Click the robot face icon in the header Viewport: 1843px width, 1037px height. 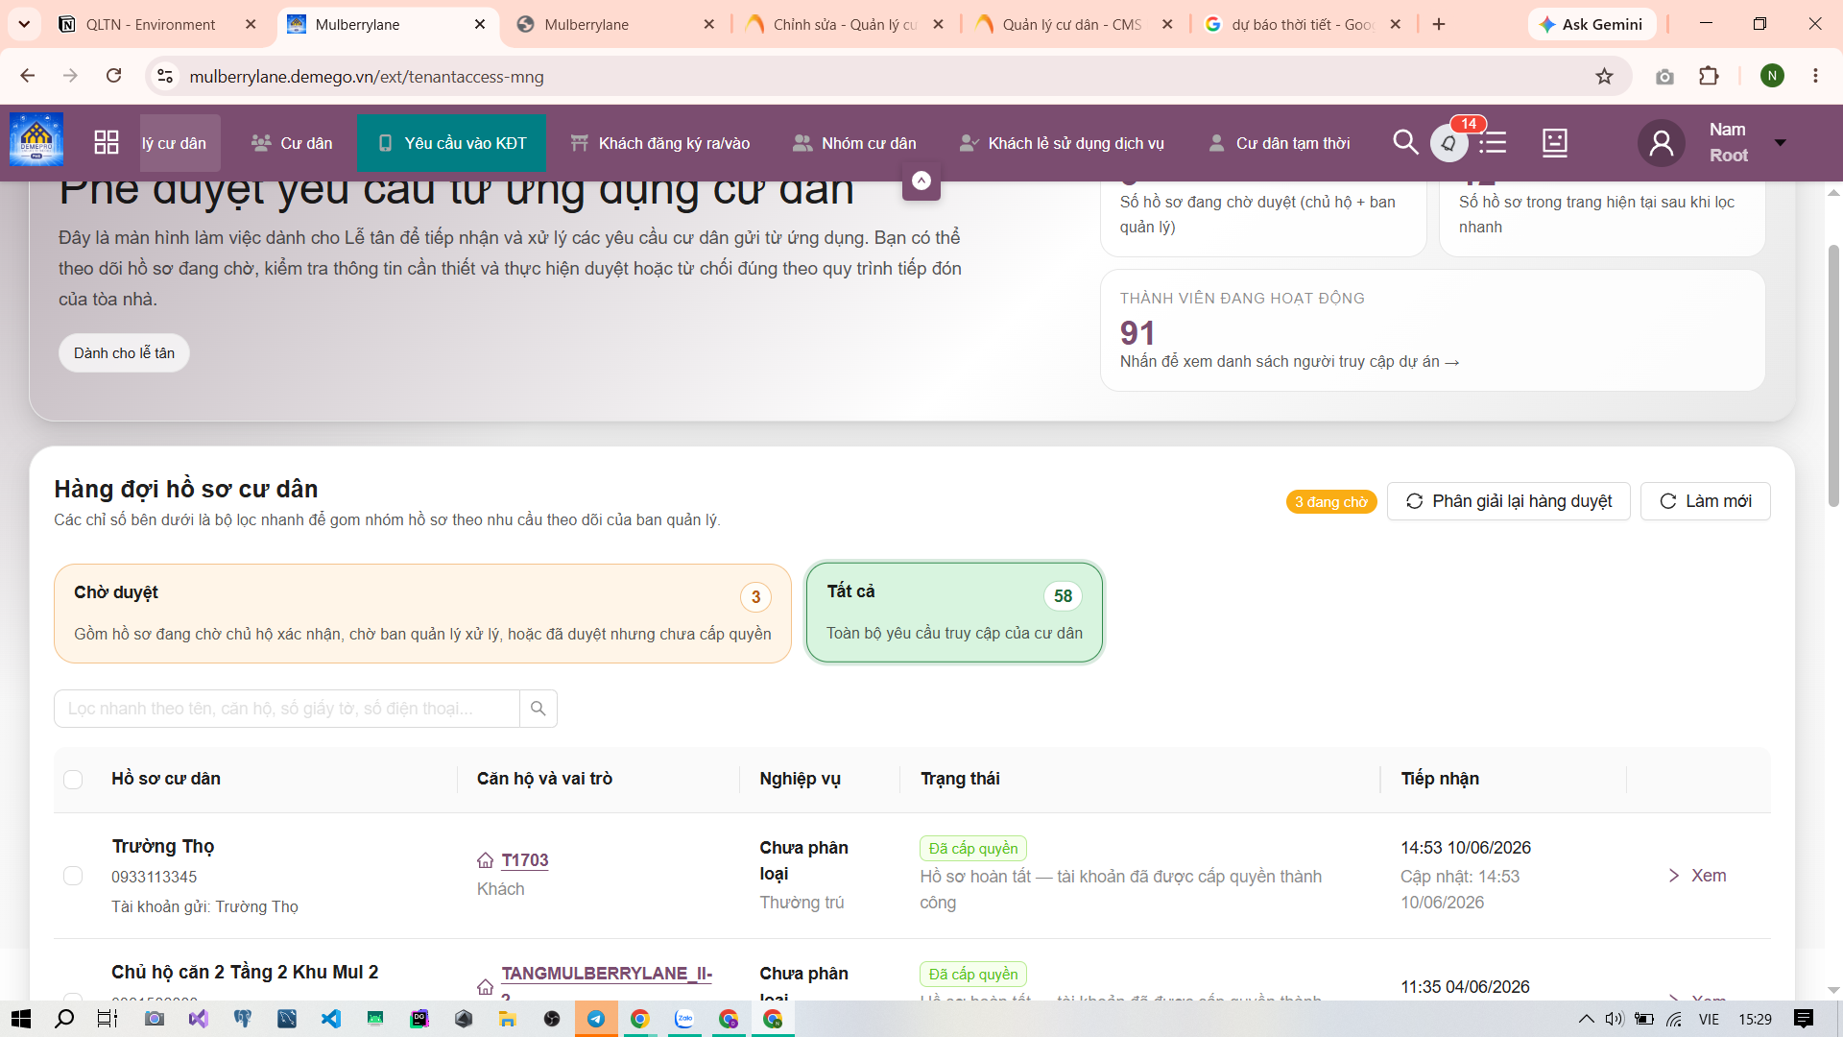pos(1555,143)
